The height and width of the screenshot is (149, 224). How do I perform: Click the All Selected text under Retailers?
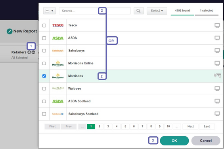coord(19,58)
